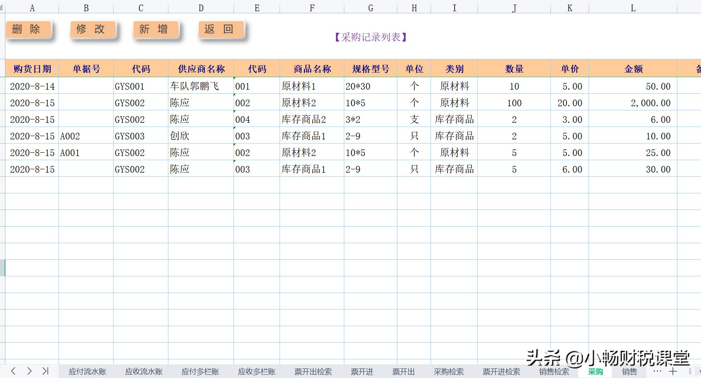This screenshot has height=378, width=701.
Task: Click the 【采购记录列表】 title cell
Action: pos(370,37)
